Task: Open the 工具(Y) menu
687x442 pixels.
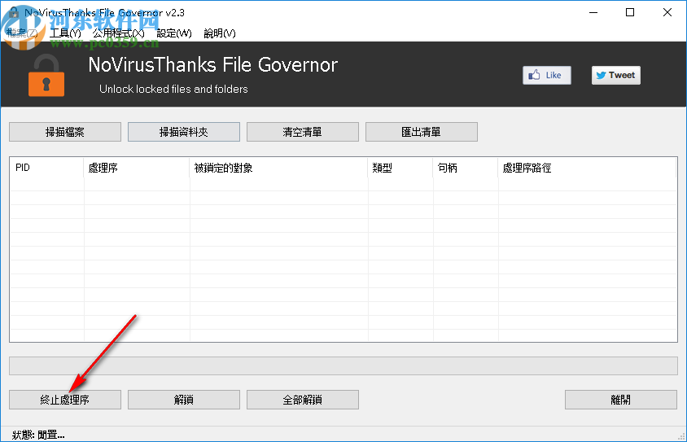Action: point(65,33)
